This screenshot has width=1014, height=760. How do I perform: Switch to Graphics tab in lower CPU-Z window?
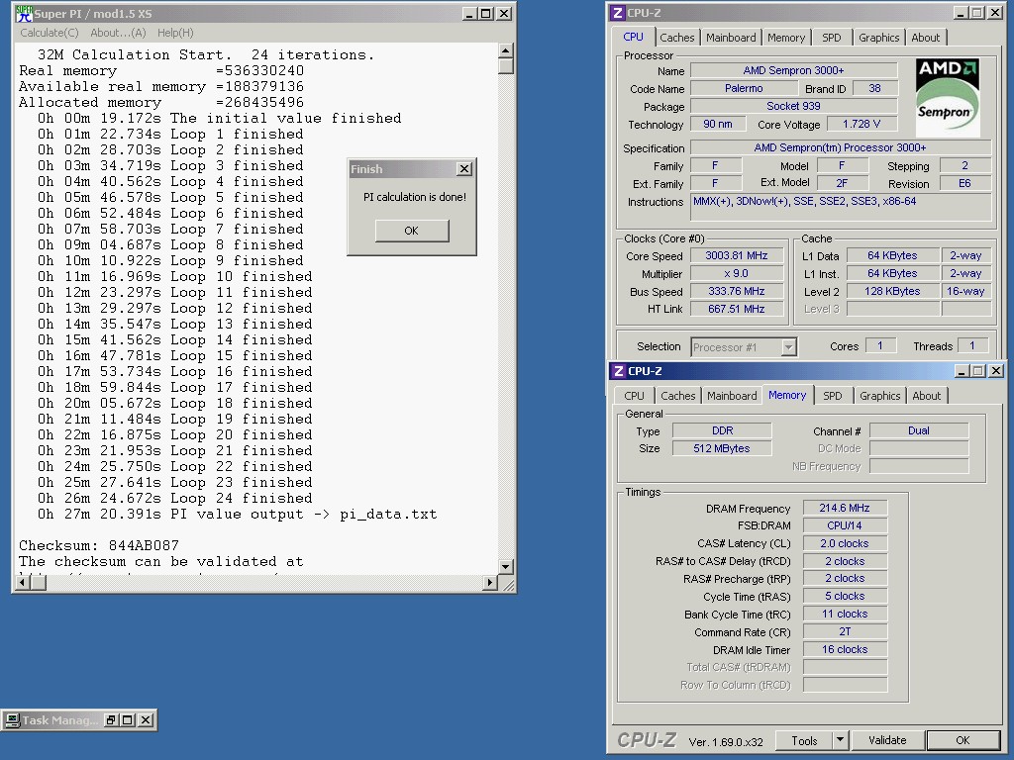click(879, 396)
